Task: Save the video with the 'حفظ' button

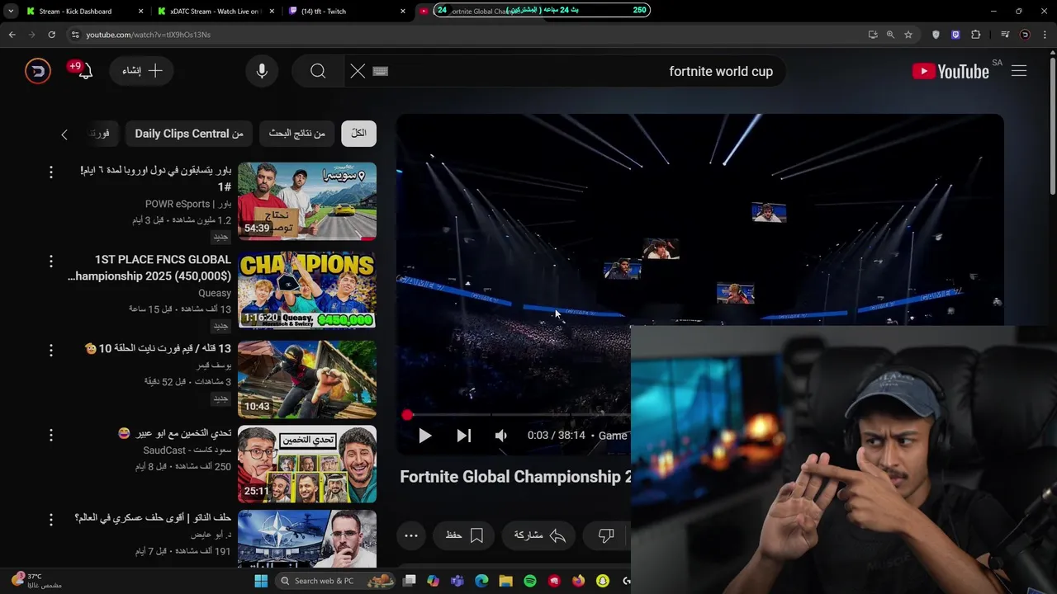Action: click(464, 535)
